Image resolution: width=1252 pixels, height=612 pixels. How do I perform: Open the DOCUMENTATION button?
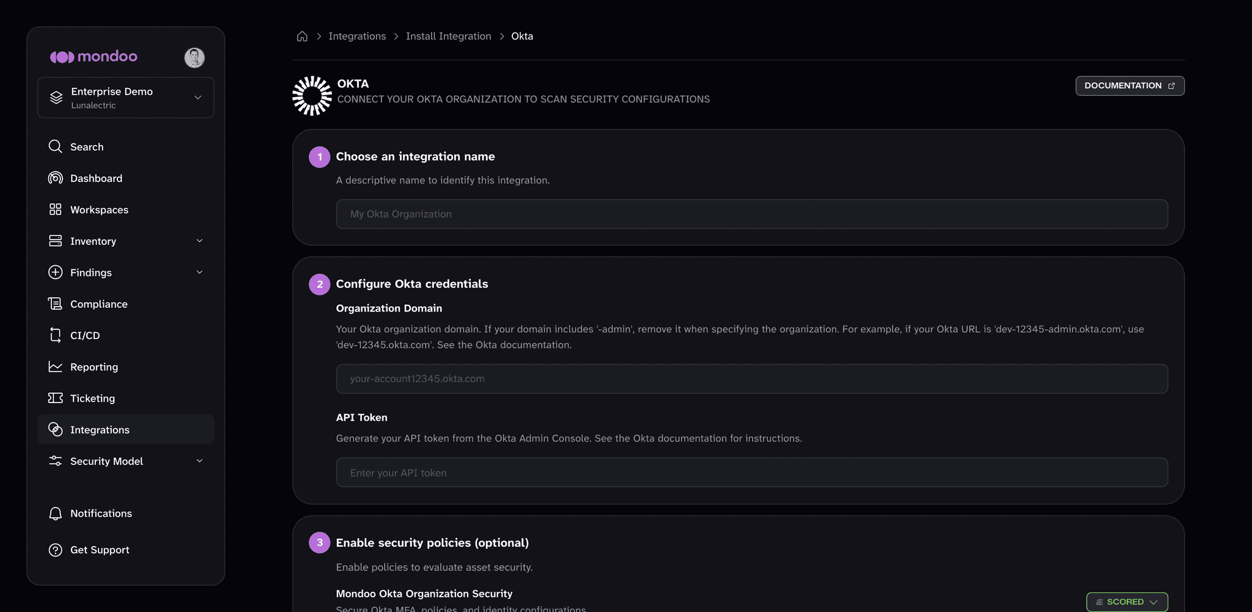[1130, 86]
